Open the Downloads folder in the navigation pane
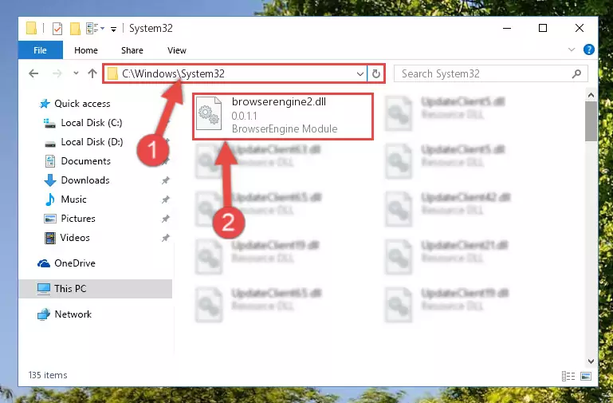The height and width of the screenshot is (403, 613). tap(85, 180)
